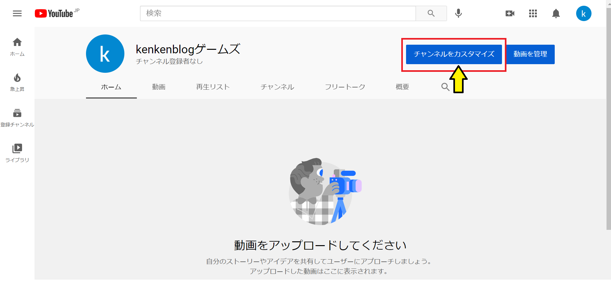Click the cameraman illustration
The width and height of the screenshot is (611, 286).
pos(325,192)
